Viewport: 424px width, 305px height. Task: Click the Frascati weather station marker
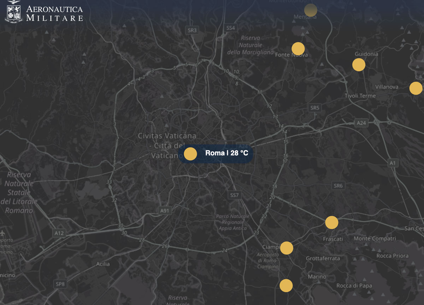(x=331, y=222)
